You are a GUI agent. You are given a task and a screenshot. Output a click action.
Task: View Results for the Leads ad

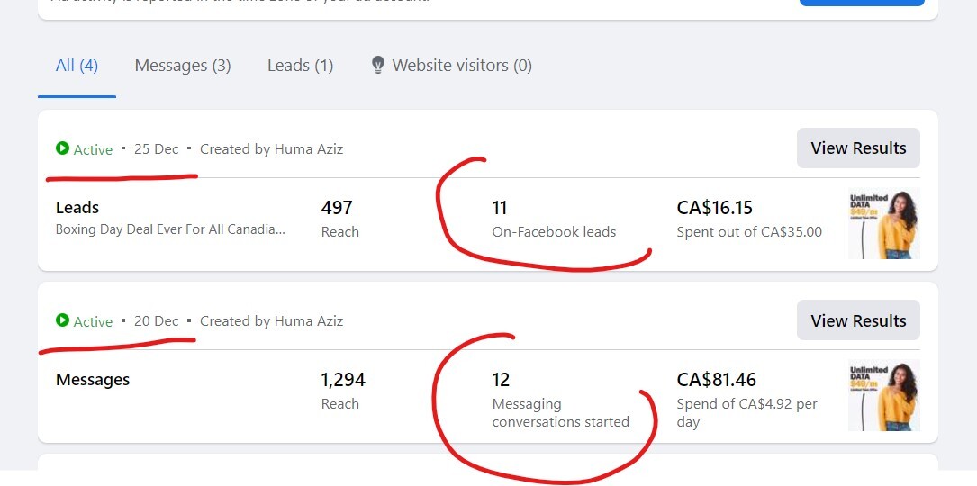[858, 148]
